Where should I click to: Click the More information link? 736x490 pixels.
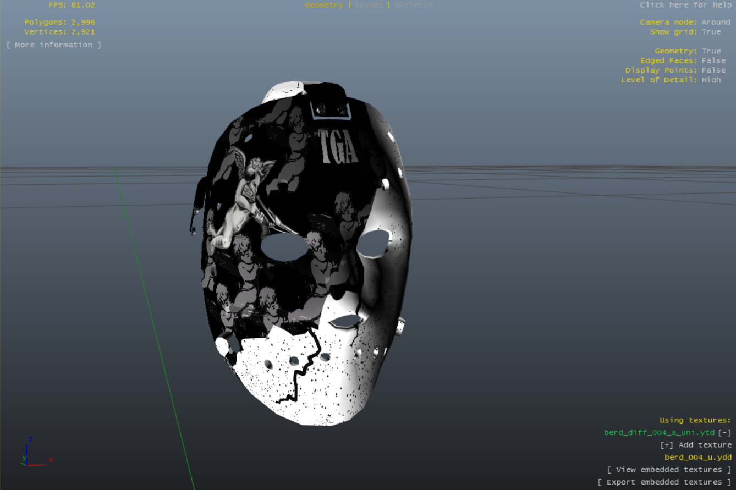tap(53, 45)
